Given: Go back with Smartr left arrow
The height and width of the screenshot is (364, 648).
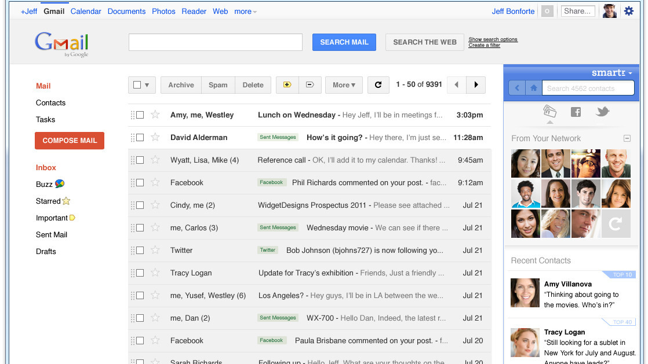Looking at the screenshot, I should tap(517, 88).
